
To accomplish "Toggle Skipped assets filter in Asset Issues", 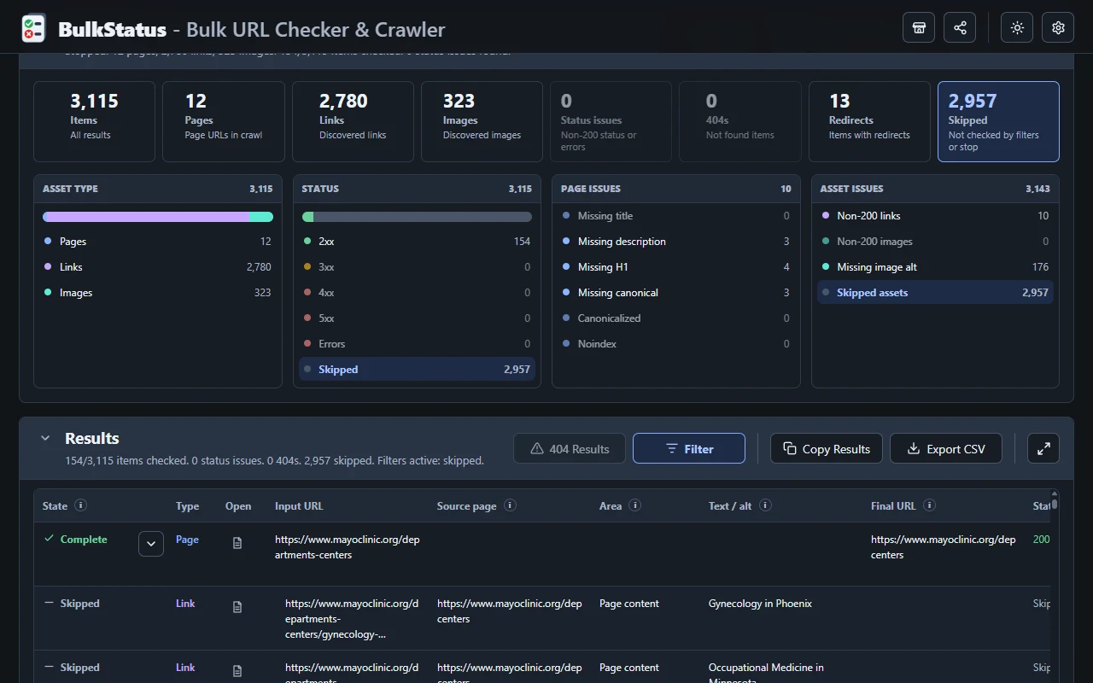I will [x=935, y=292].
